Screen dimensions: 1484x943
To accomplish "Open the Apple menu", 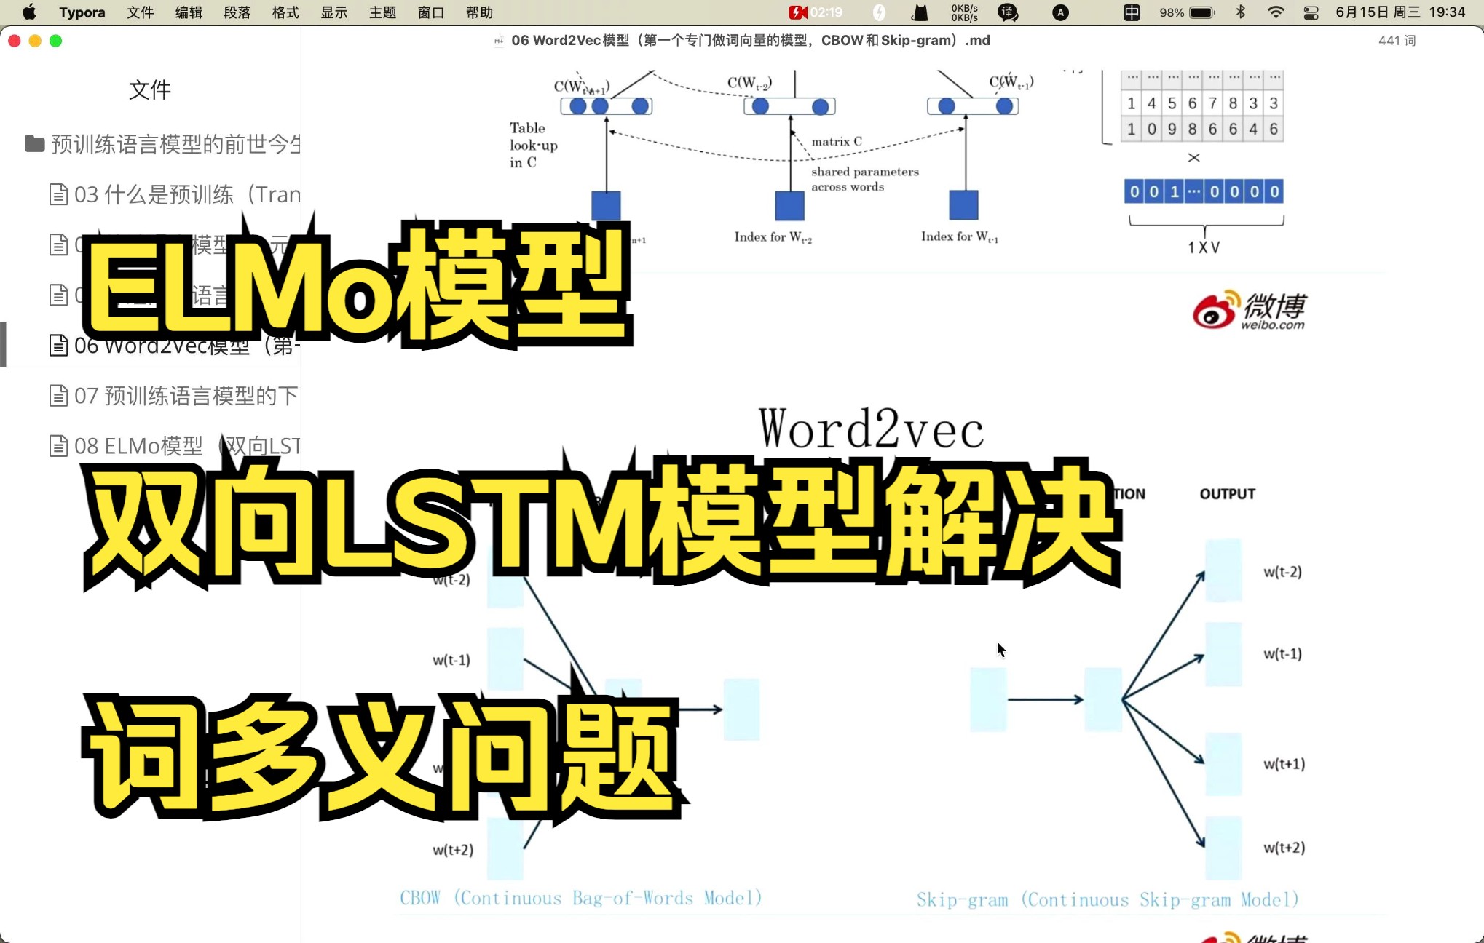I will click(28, 12).
